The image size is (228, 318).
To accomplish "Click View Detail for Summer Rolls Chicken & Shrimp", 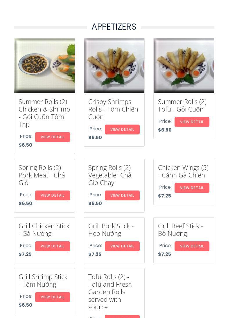I will click(x=52, y=137).
